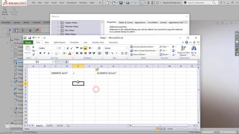The width and height of the screenshot is (239, 134).
Task: Click the red font color swatch
Action: click(70, 53)
